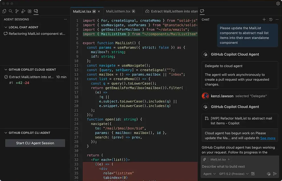Collapse the GitHub Copilot CLI Agent section
This screenshot has height=181, width=282.
tap(6, 133)
